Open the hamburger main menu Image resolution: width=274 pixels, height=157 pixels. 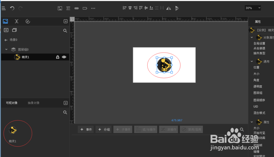coord(4,8)
